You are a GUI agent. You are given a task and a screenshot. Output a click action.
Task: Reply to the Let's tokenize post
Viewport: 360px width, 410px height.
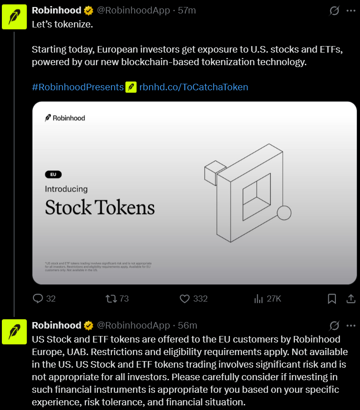pos(38,298)
